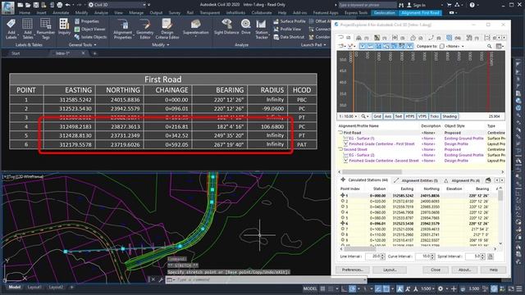Click the Save icon in quick access toolbar
Image resolution: width=525 pixels, height=295 pixels.
click(x=36, y=5)
